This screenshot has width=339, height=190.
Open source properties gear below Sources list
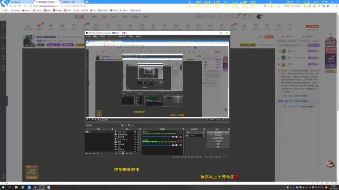coord(123,153)
